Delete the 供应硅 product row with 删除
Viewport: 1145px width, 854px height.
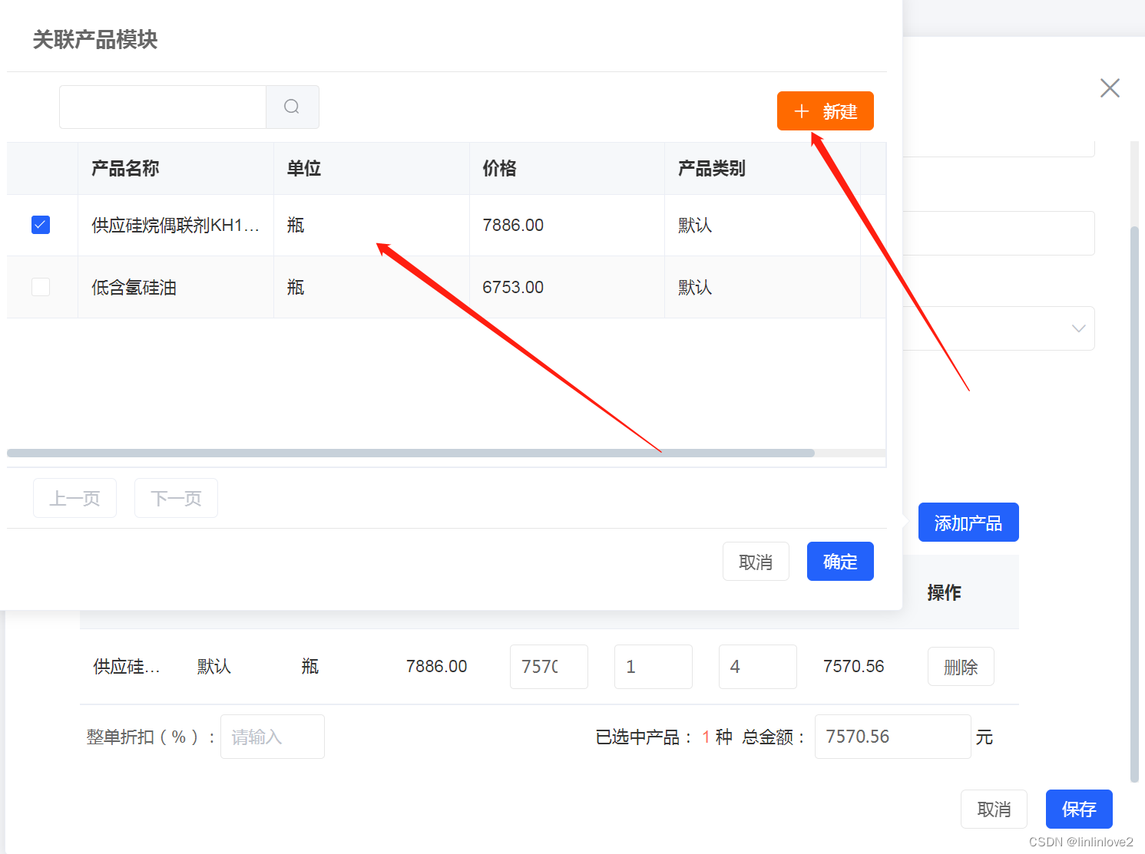961,667
